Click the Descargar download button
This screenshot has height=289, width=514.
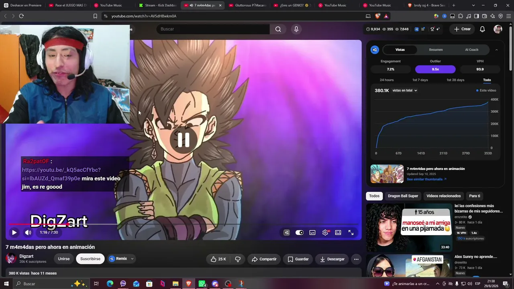click(x=332, y=259)
